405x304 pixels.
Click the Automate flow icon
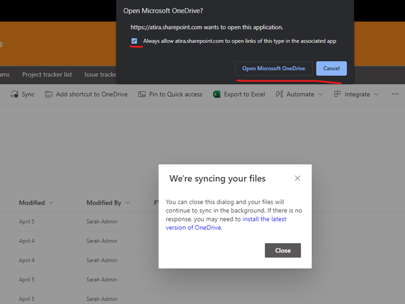point(280,94)
